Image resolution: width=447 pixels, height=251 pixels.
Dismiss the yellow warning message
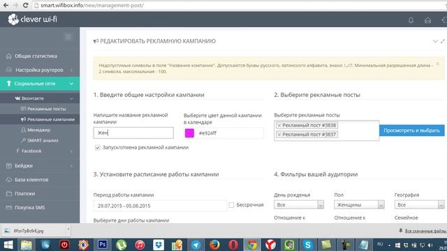(438, 64)
